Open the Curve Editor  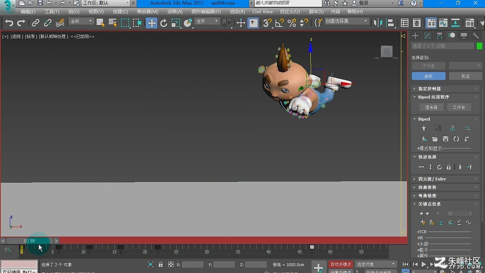click(443, 23)
